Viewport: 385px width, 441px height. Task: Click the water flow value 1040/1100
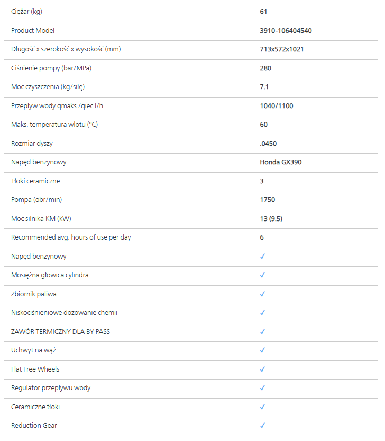tap(276, 106)
